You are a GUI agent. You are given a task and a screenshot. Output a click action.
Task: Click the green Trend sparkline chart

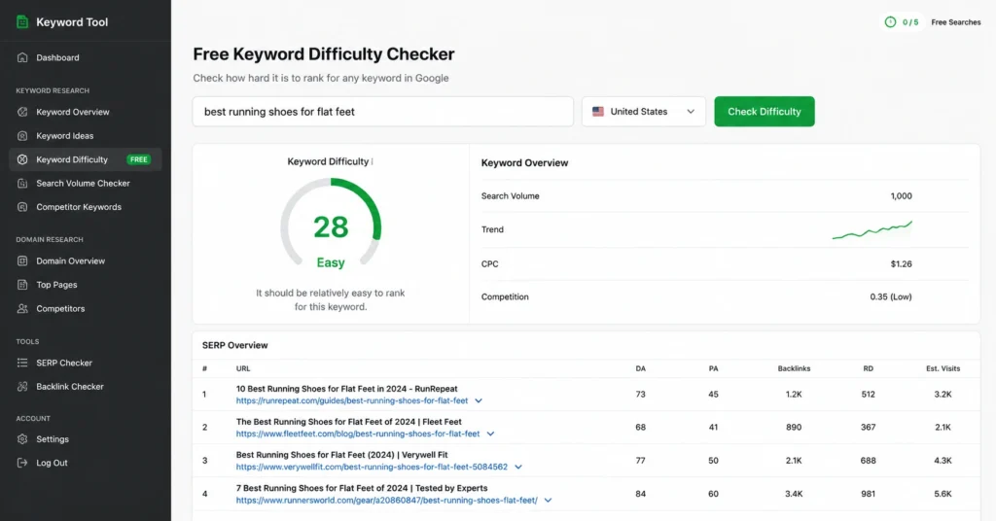click(x=872, y=229)
